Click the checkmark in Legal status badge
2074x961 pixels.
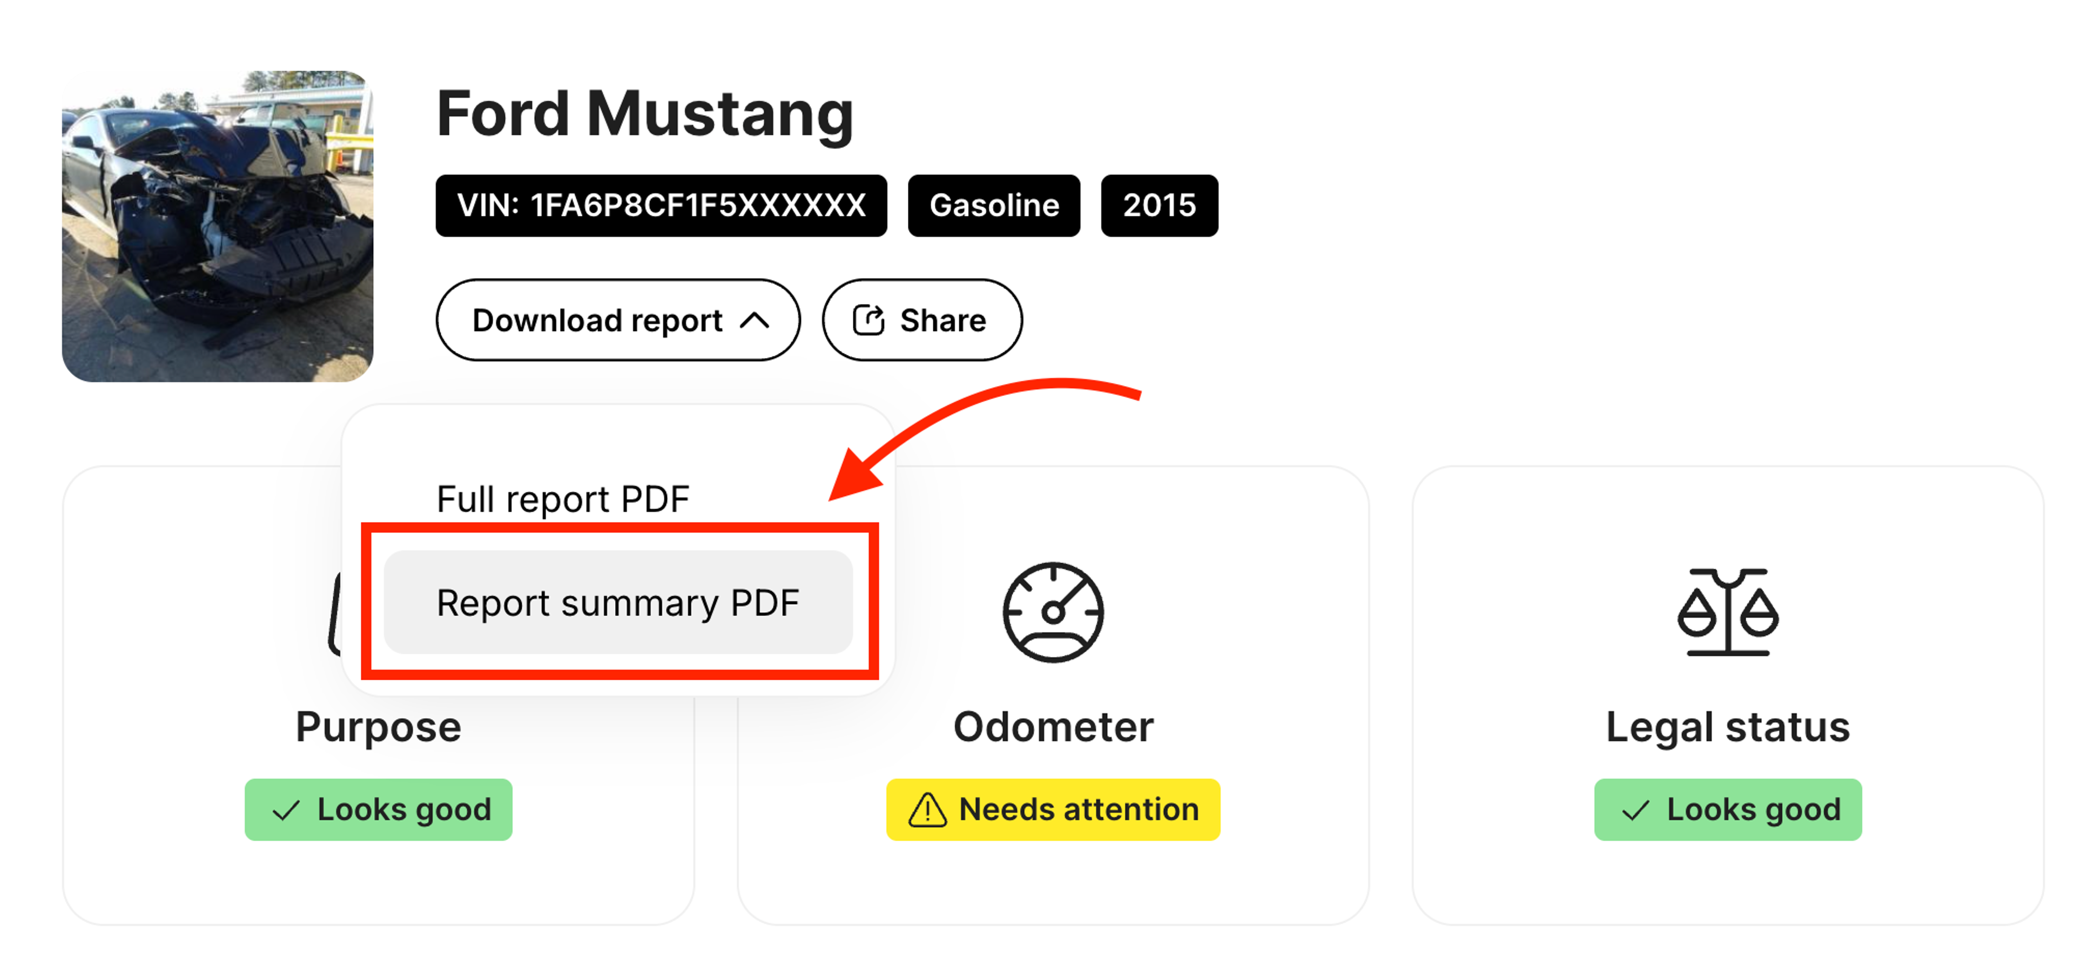(1635, 810)
